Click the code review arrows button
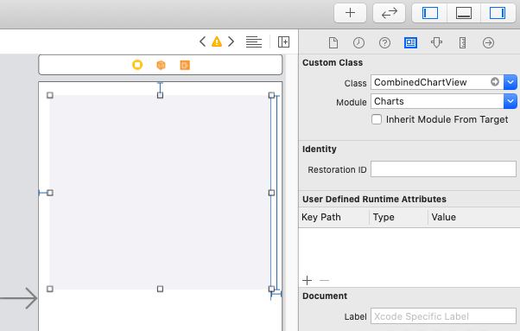 click(389, 13)
